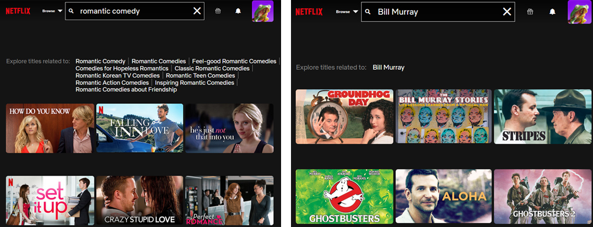Open 'Romantic Comedies about Friendship' link
This screenshot has width=593, height=227.
coord(126,90)
